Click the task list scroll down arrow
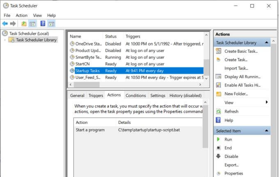 [206, 78]
